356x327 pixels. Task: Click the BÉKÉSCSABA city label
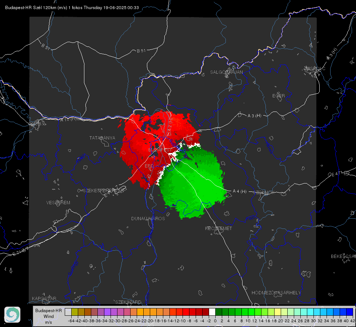point(343,257)
